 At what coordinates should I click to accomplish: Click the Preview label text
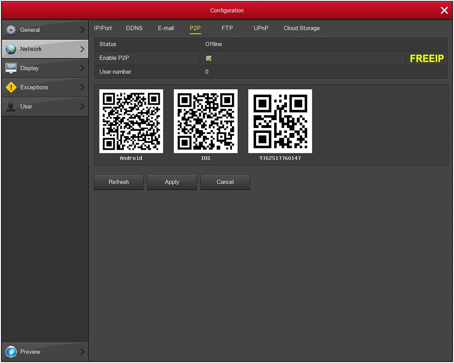30,352
